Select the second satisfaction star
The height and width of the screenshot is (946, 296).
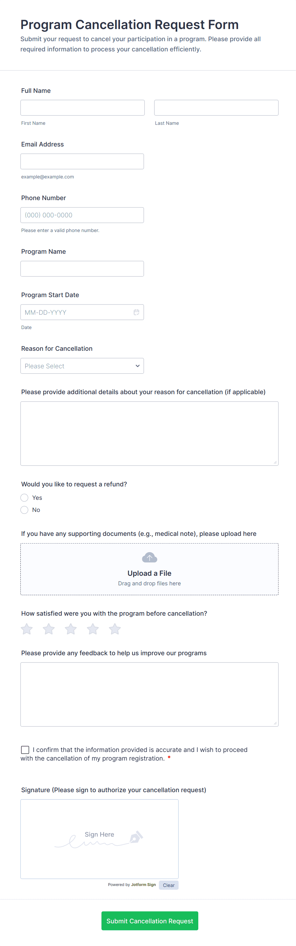pyautogui.click(x=49, y=629)
